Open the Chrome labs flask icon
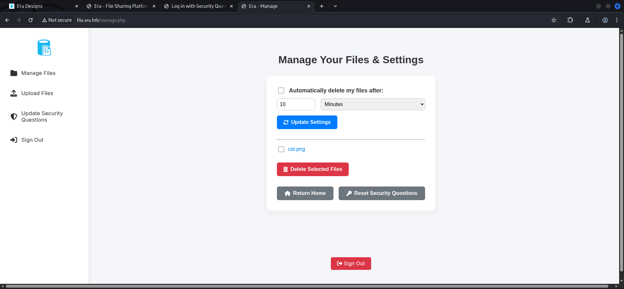 click(x=588, y=20)
